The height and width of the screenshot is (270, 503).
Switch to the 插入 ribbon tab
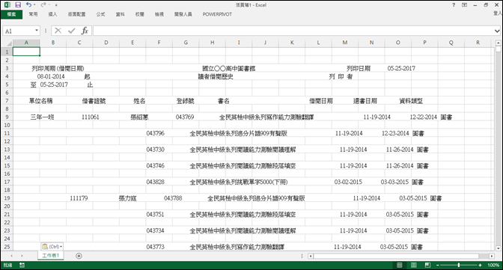(52, 14)
